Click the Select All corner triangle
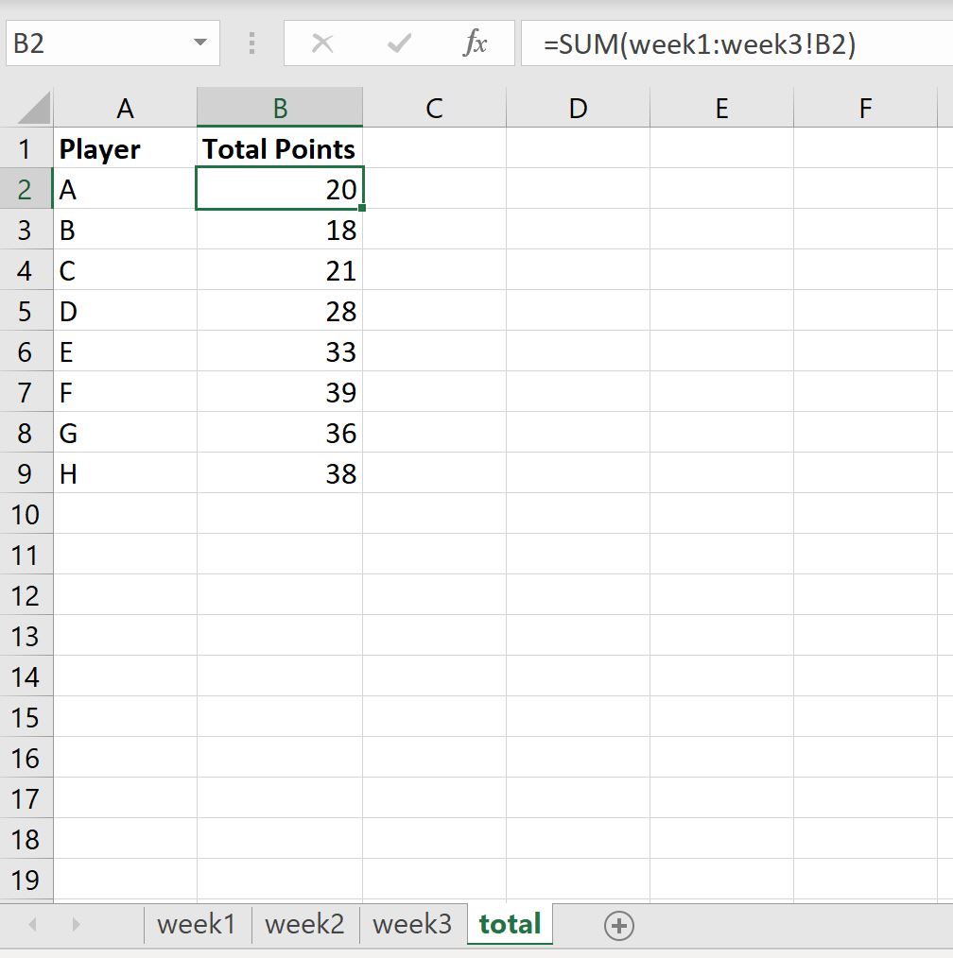Viewport: 953px width, 958px height. (x=34, y=109)
